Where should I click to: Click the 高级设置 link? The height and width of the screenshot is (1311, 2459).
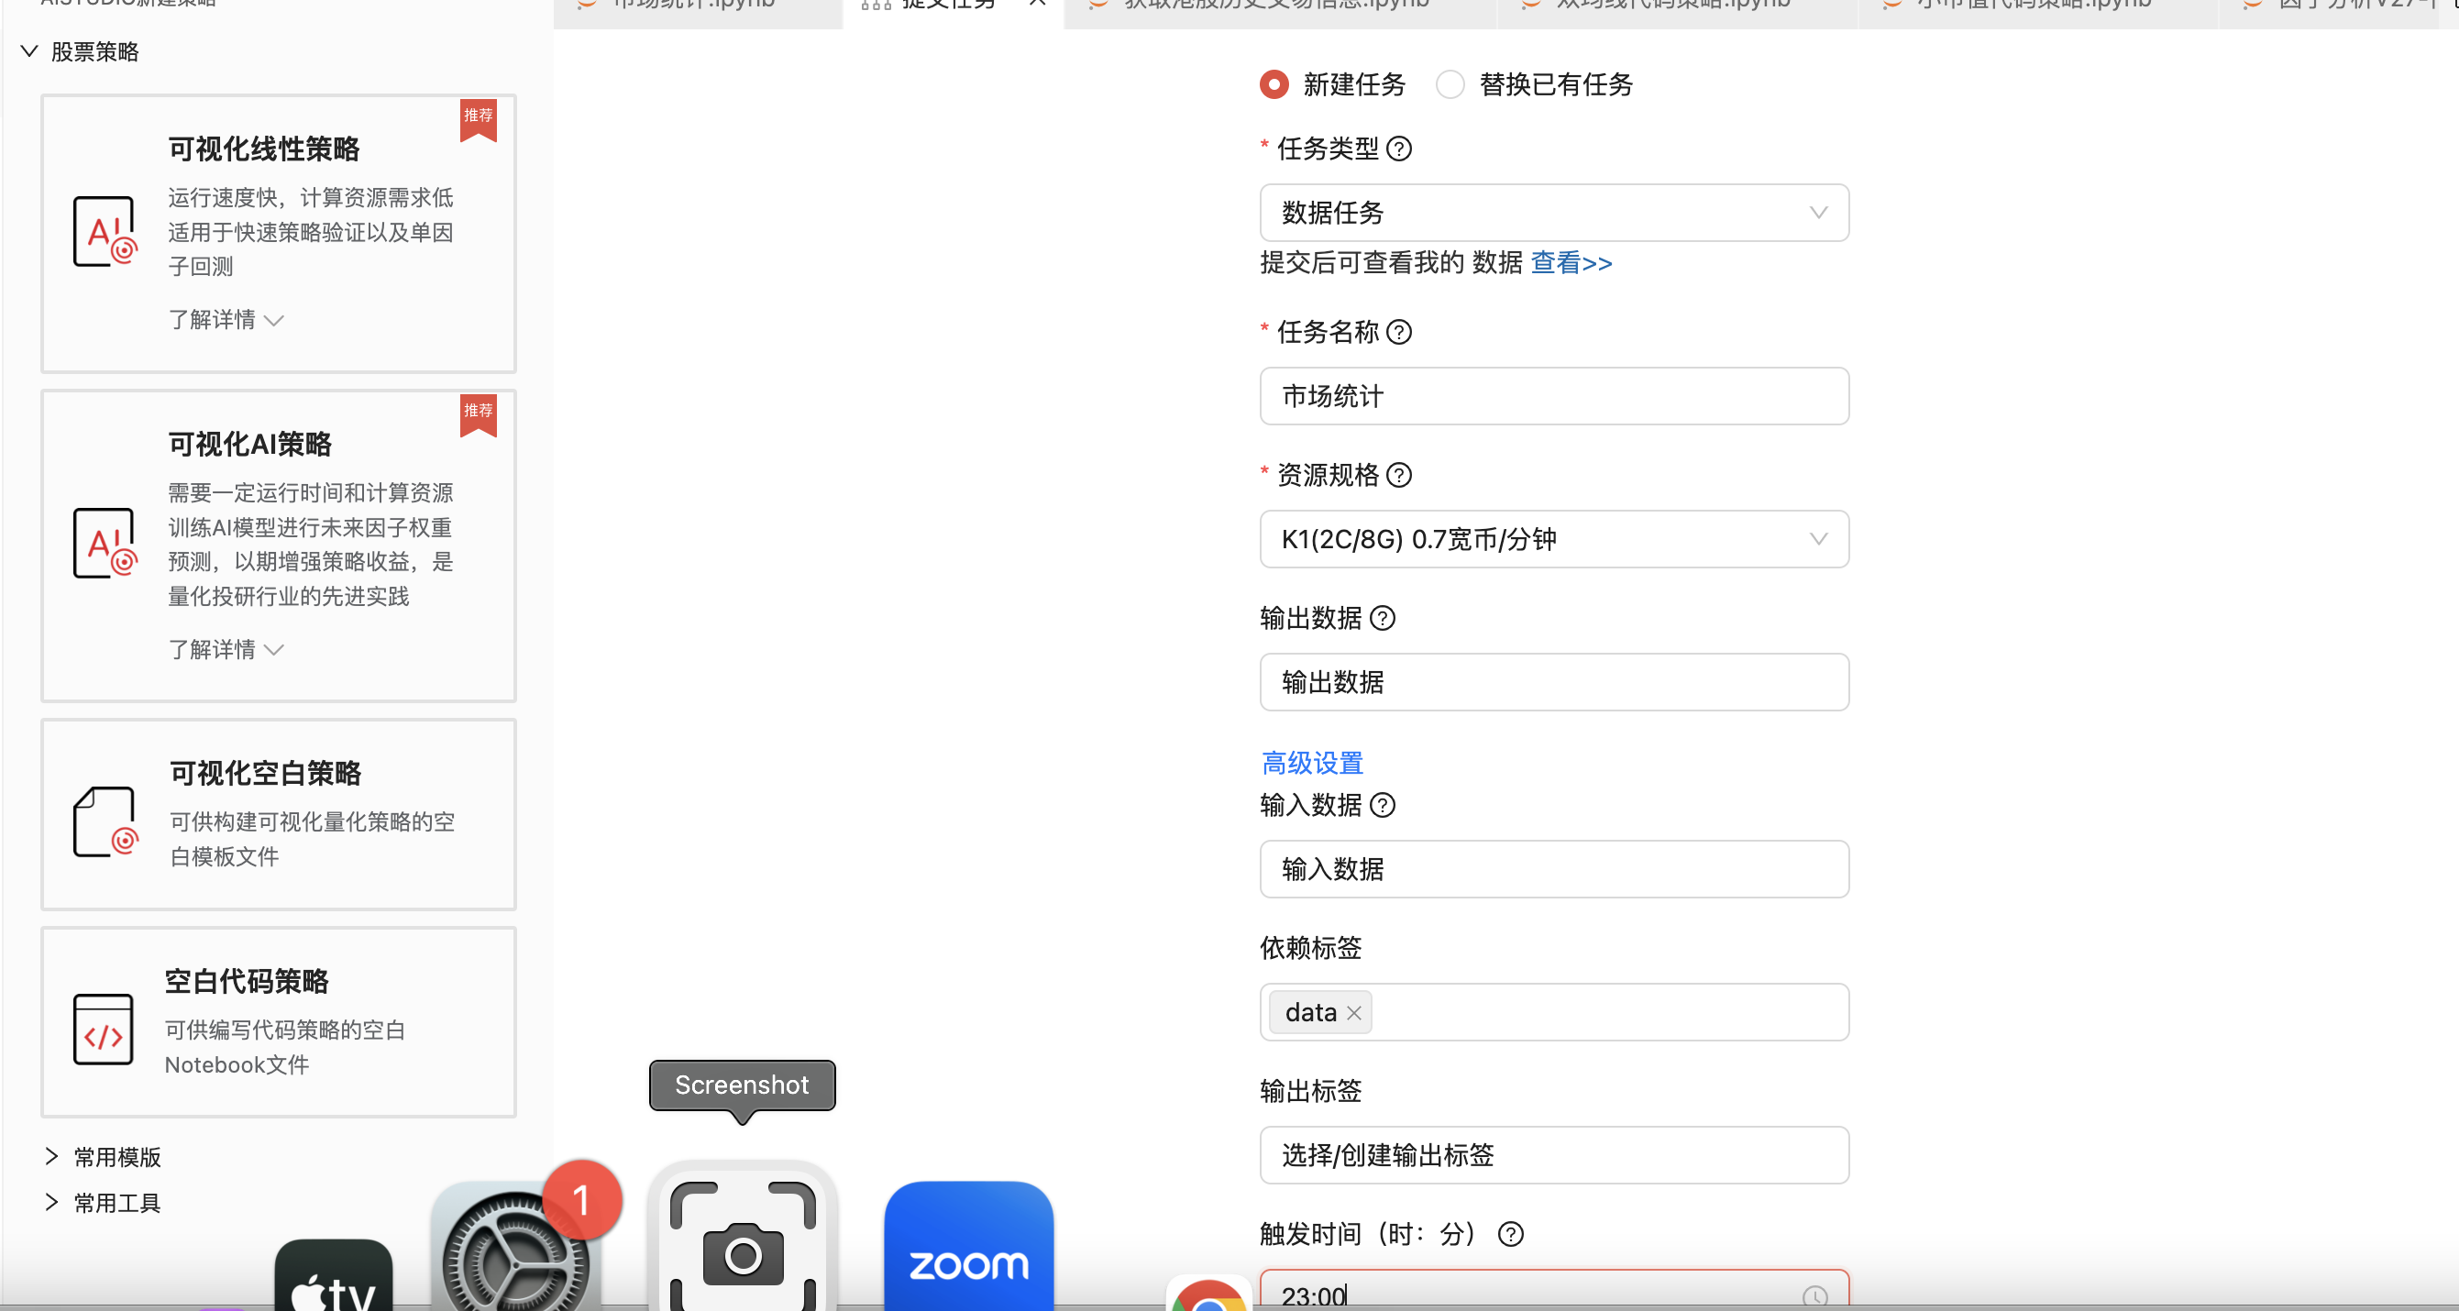(x=1312, y=763)
